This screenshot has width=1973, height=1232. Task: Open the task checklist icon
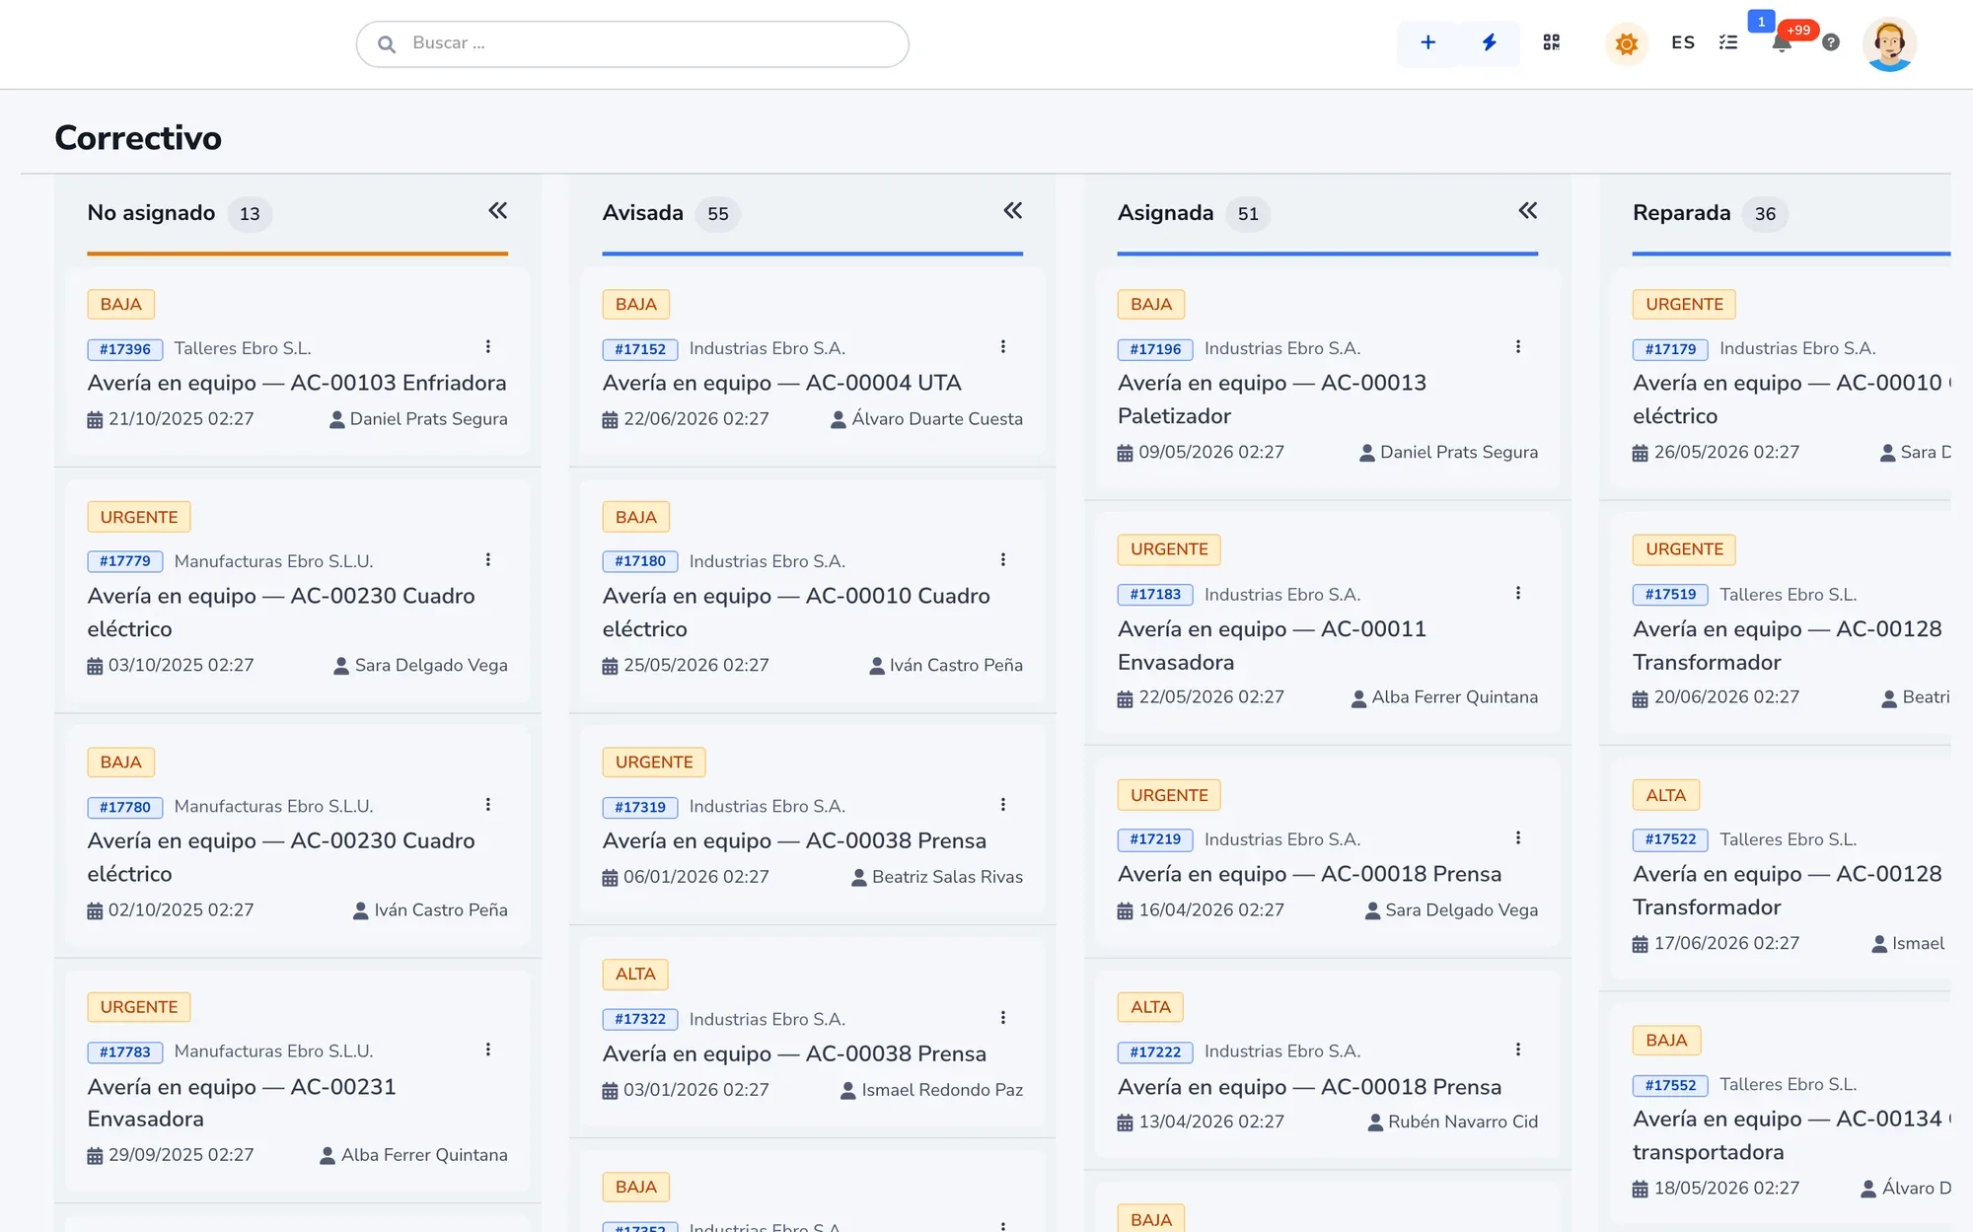(1728, 42)
